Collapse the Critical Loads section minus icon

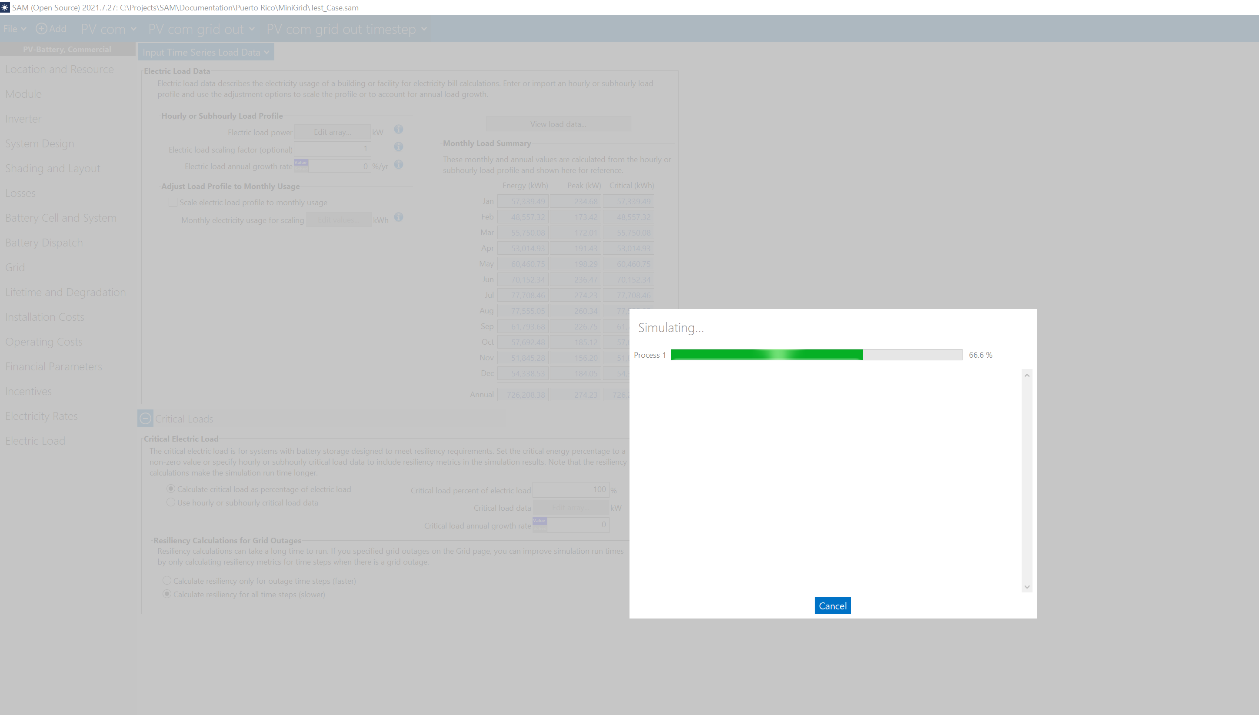click(x=145, y=419)
